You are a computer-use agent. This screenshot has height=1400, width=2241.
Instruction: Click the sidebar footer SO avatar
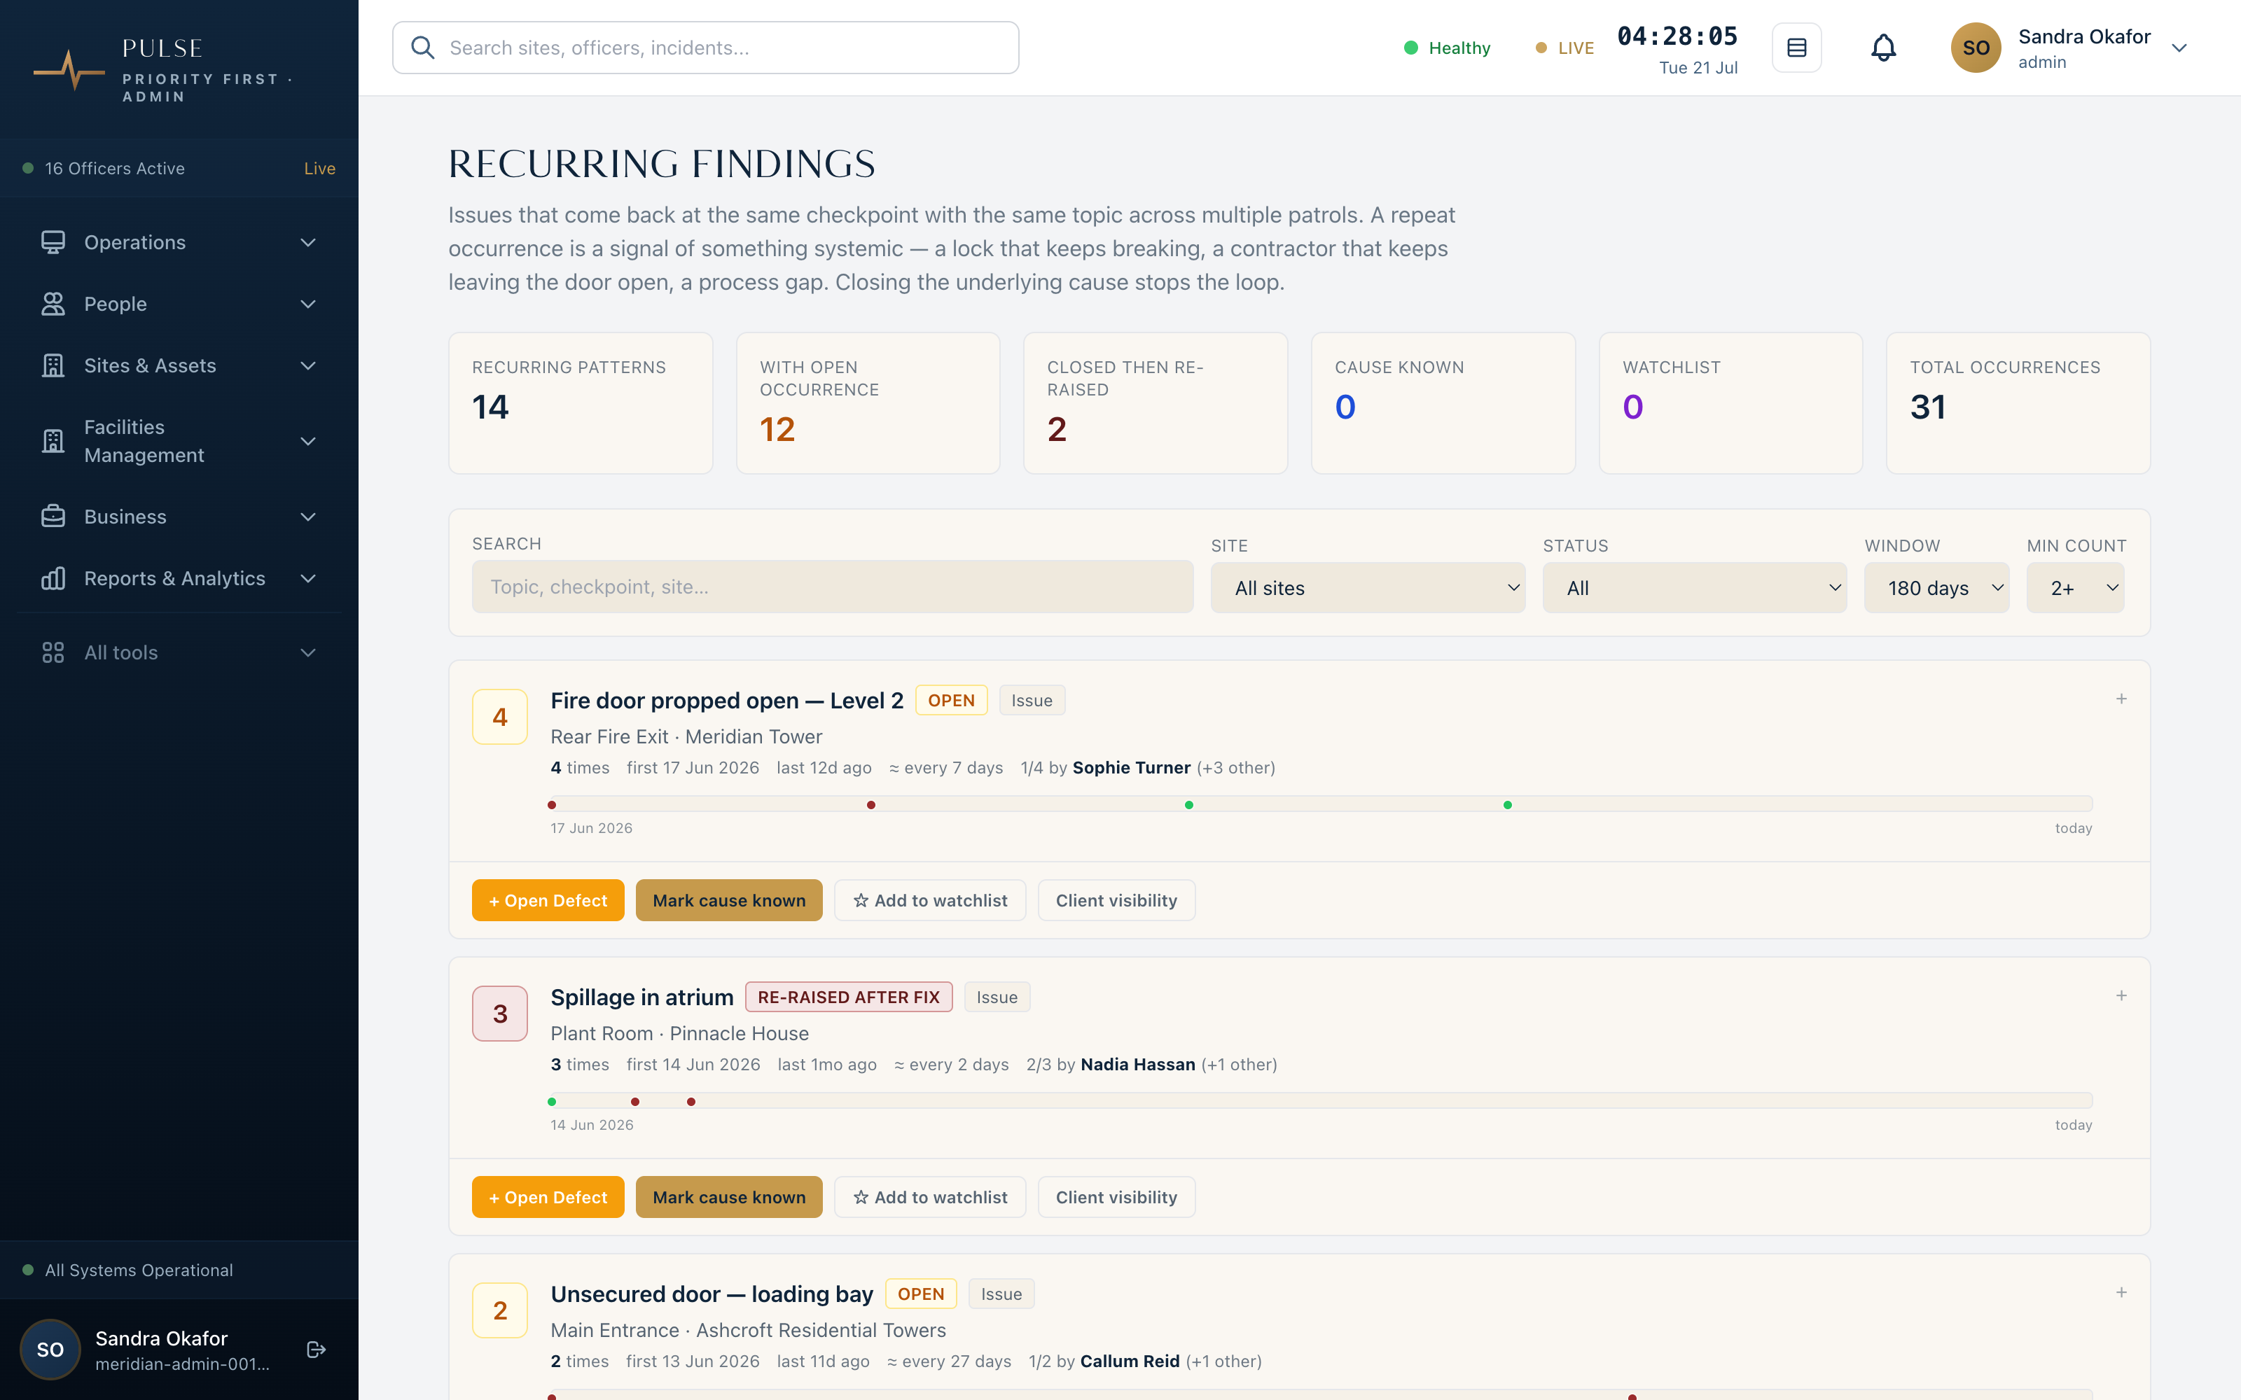click(50, 1349)
